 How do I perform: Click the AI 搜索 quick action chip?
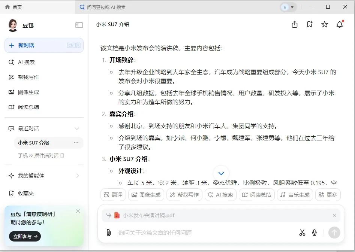(x=220, y=195)
